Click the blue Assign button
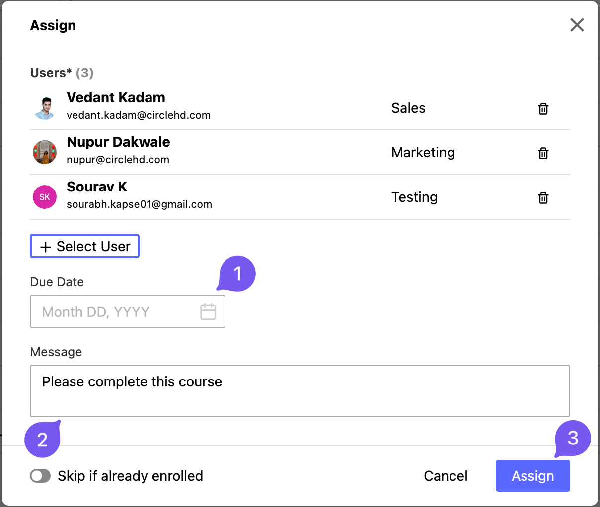Image resolution: width=600 pixels, height=507 pixels. click(x=532, y=476)
